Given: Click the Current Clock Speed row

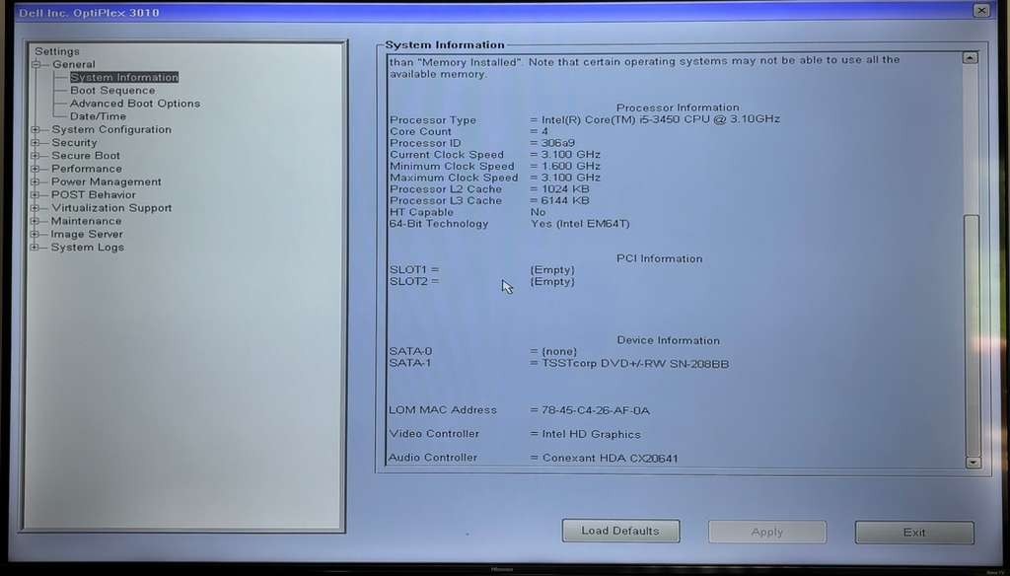Looking at the screenshot, I should [x=495, y=155].
